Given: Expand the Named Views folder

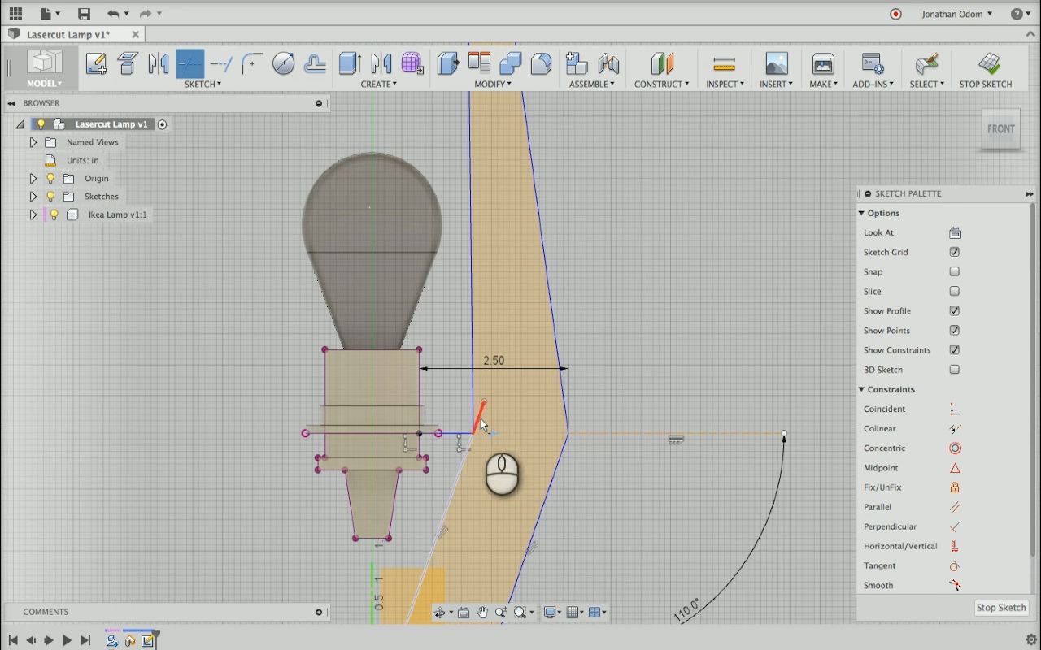Looking at the screenshot, I should click(x=33, y=142).
